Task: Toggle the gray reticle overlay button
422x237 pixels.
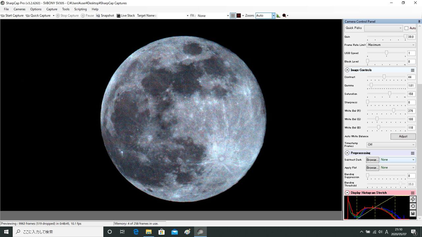Action: pyautogui.click(x=233, y=15)
